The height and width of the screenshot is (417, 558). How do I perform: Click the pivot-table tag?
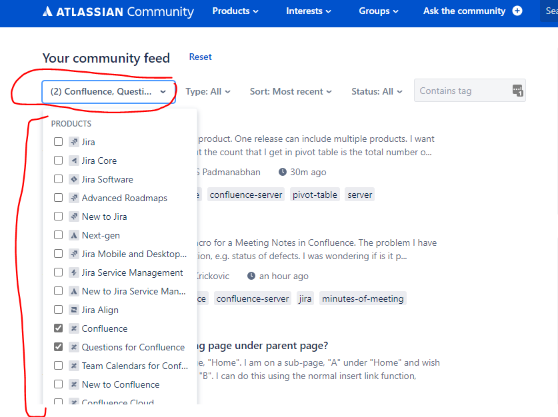pyautogui.click(x=315, y=195)
